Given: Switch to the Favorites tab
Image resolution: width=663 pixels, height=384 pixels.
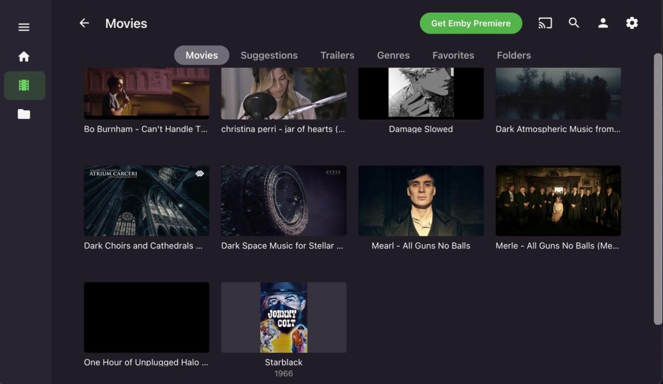Looking at the screenshot, I should point(453,55).
